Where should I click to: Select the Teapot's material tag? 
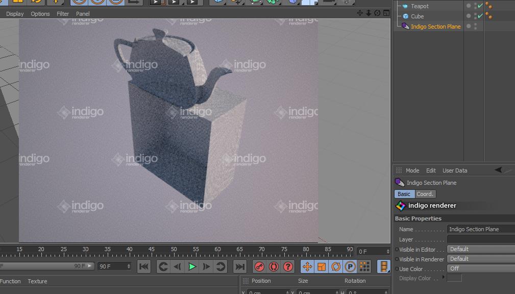click(x=489, y=6)
